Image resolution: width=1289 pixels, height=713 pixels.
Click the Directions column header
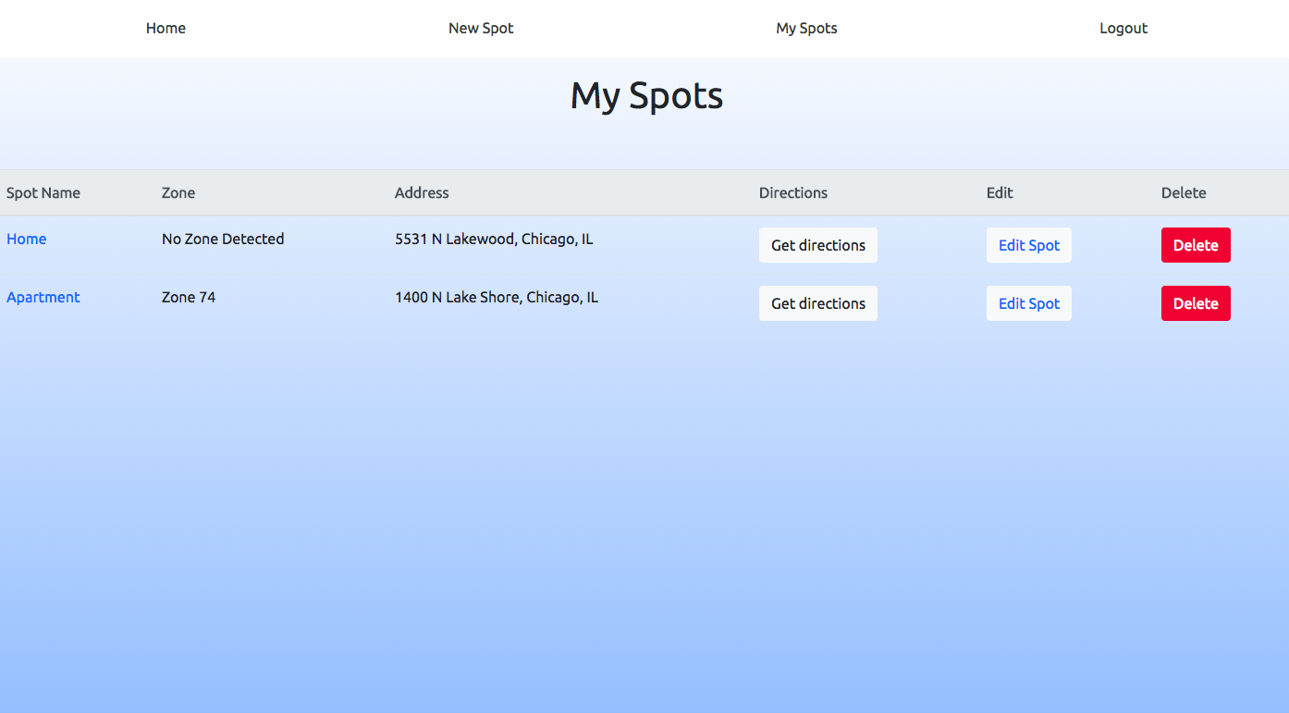pyautogui.click(x=793, y=192)
